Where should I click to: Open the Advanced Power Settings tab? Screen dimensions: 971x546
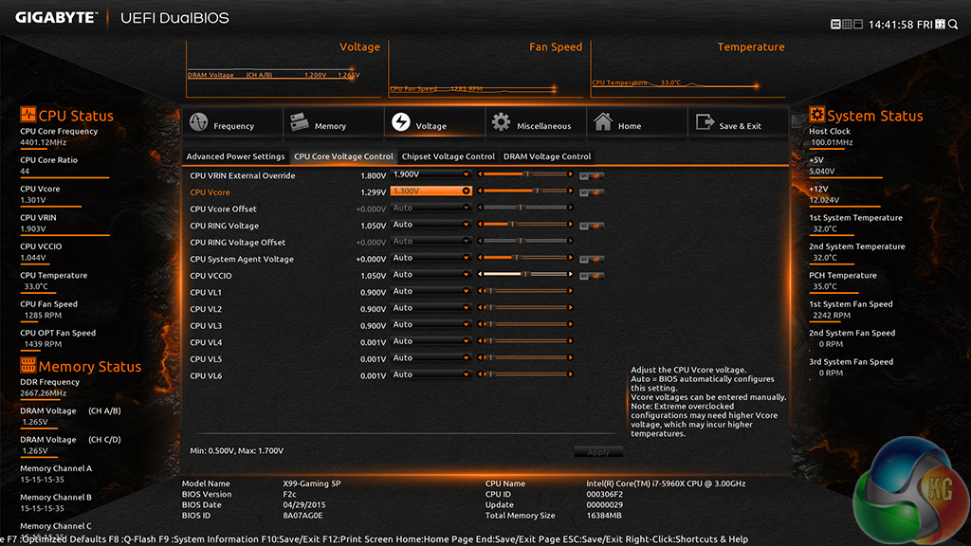(235, 156)
